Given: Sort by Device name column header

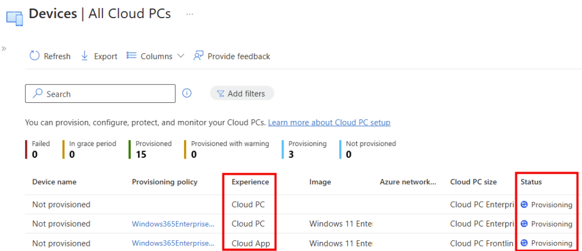Looking at the screenshot, I should (54, 182).
